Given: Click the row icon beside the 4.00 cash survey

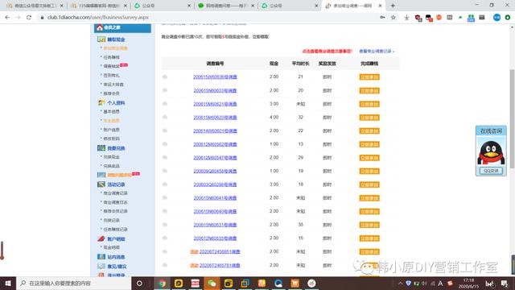Looking at the screenshot, I should point(165,118).
